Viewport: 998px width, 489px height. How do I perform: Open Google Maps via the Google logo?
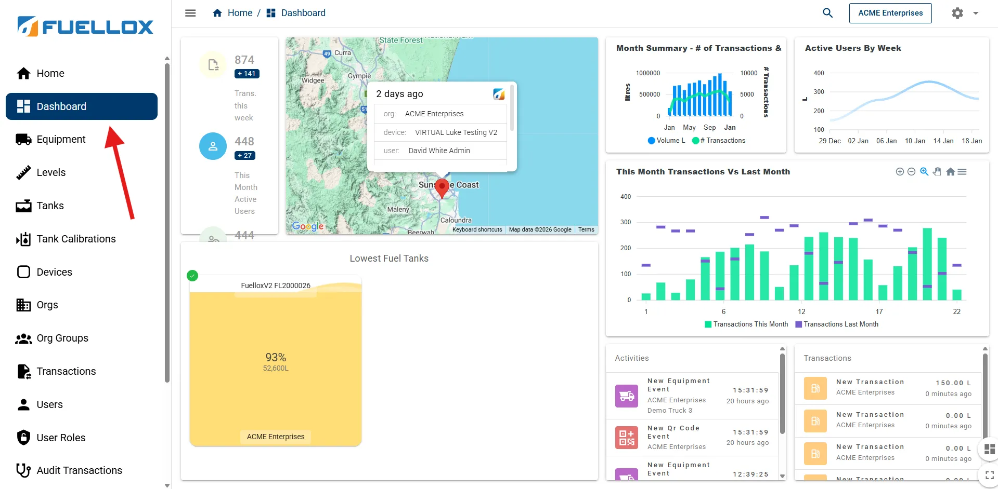coord(308,226)
